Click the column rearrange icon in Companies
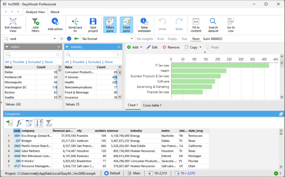Screen dimensions: 285x177 click(29, 123)
